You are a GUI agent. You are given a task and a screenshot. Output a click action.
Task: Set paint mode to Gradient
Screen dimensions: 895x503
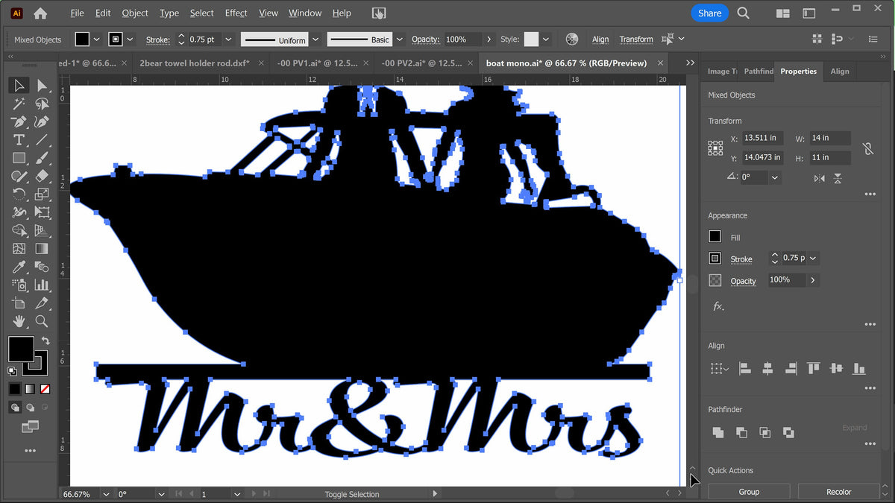point(30,389)
